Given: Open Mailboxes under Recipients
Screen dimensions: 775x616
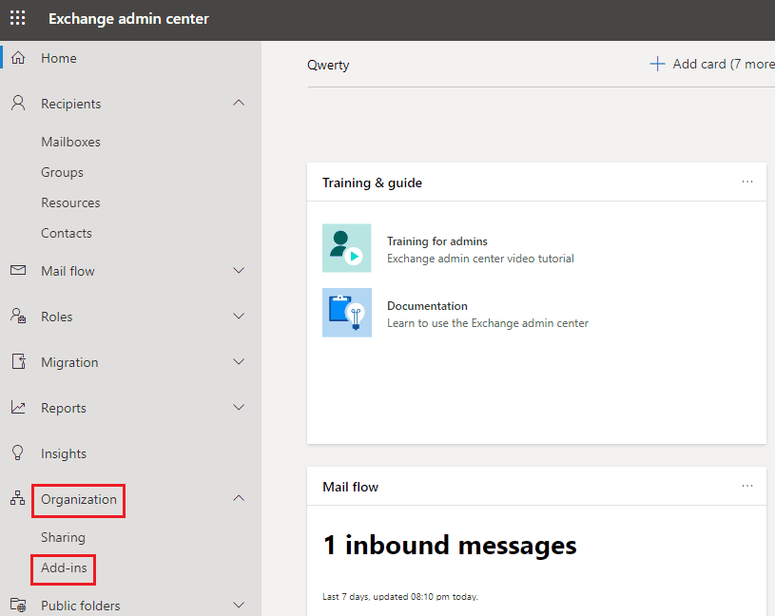Looking at the screenshot, I should click(70, 142).
